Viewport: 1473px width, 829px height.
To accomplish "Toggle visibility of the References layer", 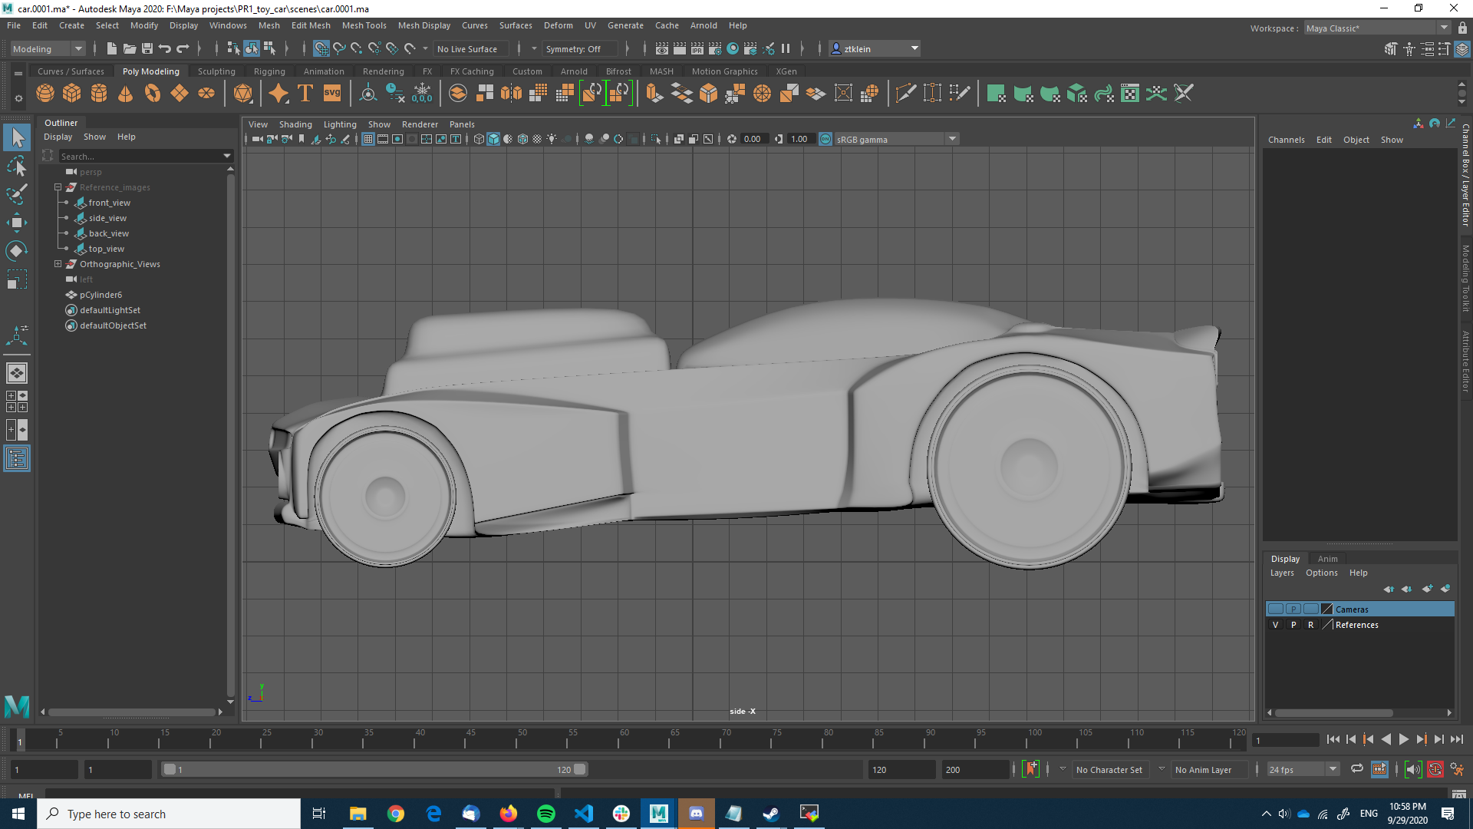I will [1275, 625].
